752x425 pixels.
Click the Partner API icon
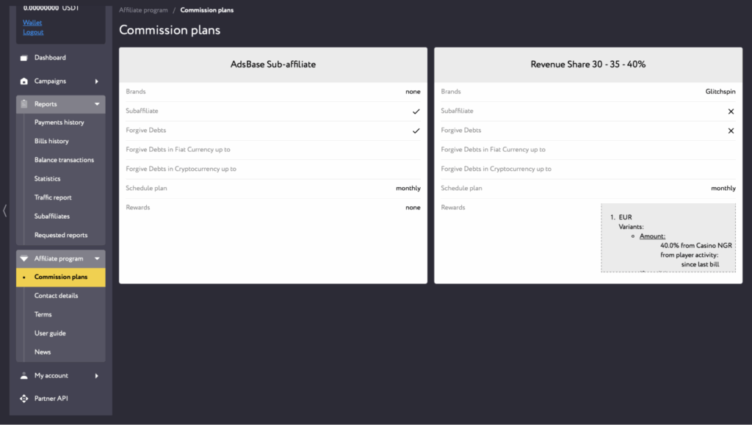click(24, 399)
